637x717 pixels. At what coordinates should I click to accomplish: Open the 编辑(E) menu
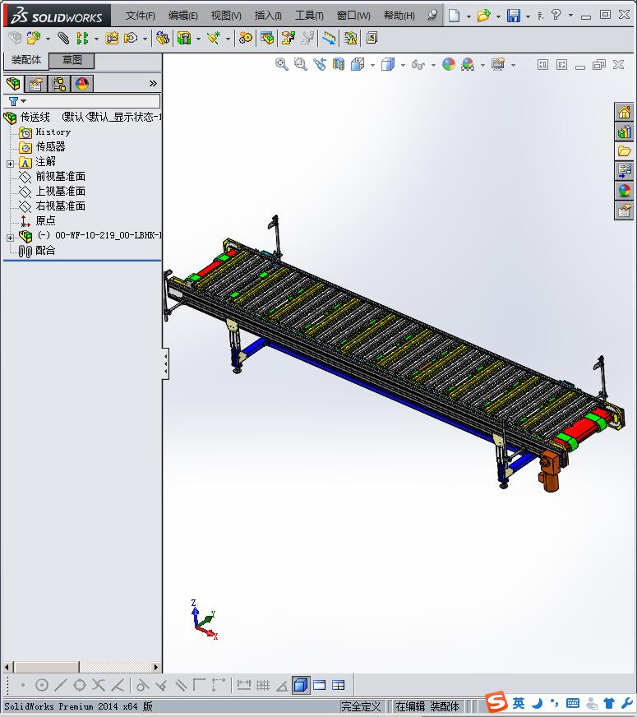(x=182, y=16)
